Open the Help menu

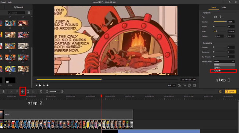click(10, 2)
